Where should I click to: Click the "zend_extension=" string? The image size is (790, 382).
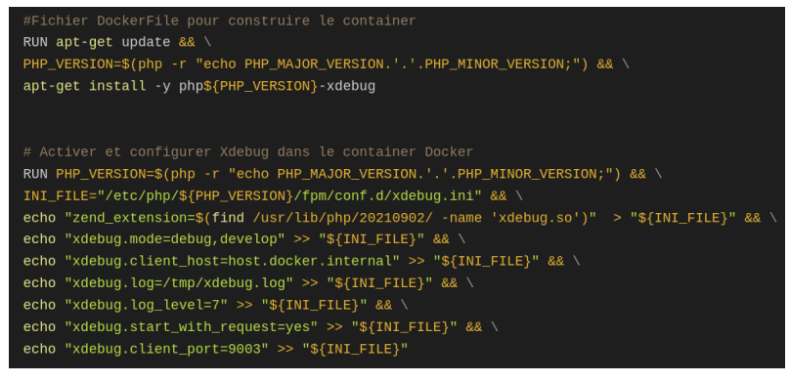133,218
